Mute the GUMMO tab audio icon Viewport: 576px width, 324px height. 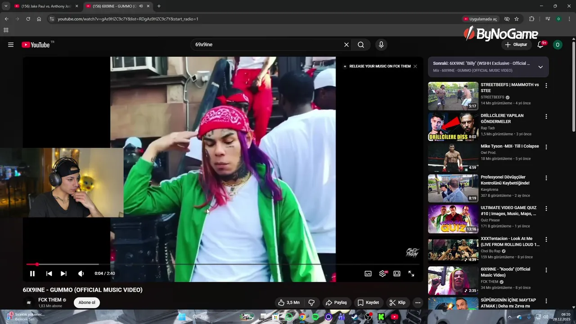(141, 6)
